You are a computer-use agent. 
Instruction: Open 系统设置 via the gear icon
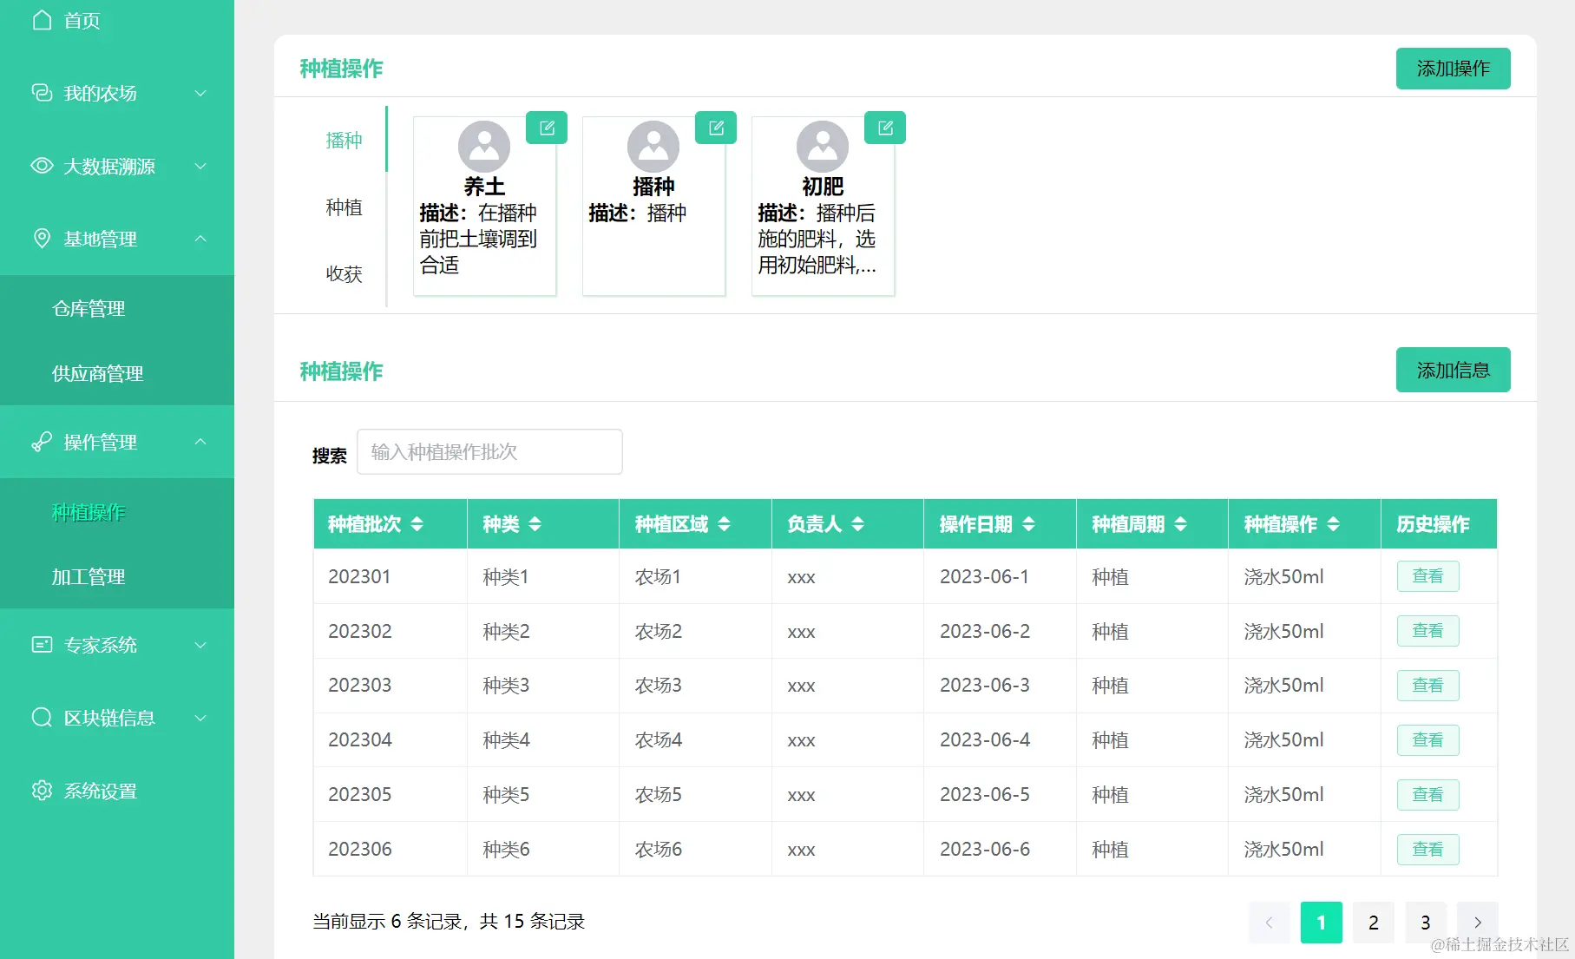[41, 791]
